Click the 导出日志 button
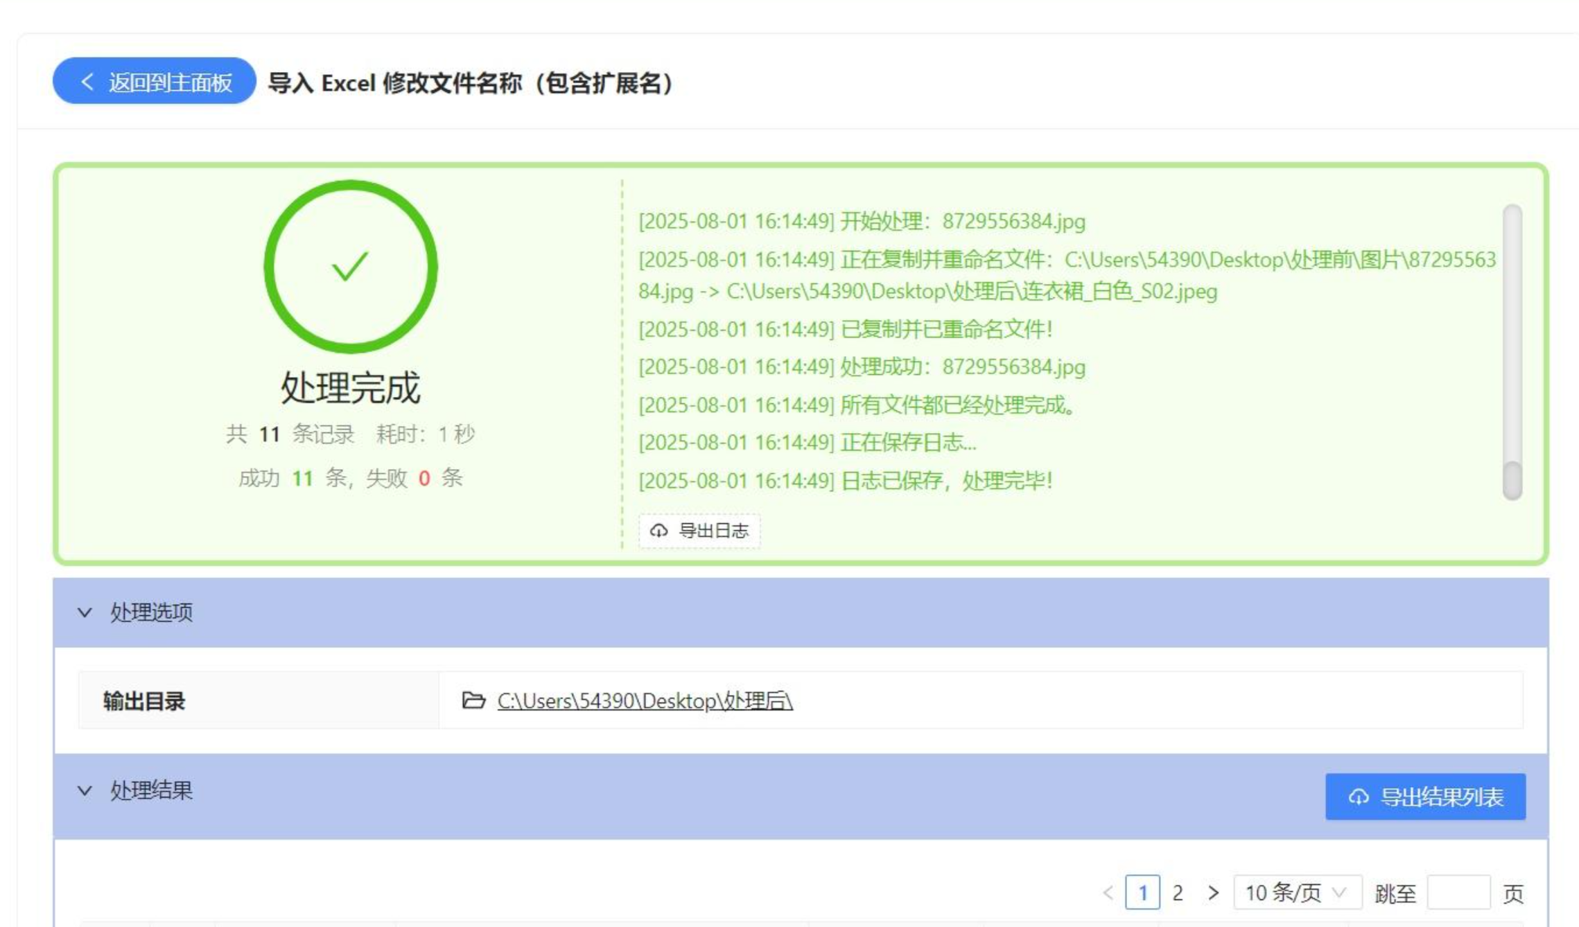 (699, 531)
